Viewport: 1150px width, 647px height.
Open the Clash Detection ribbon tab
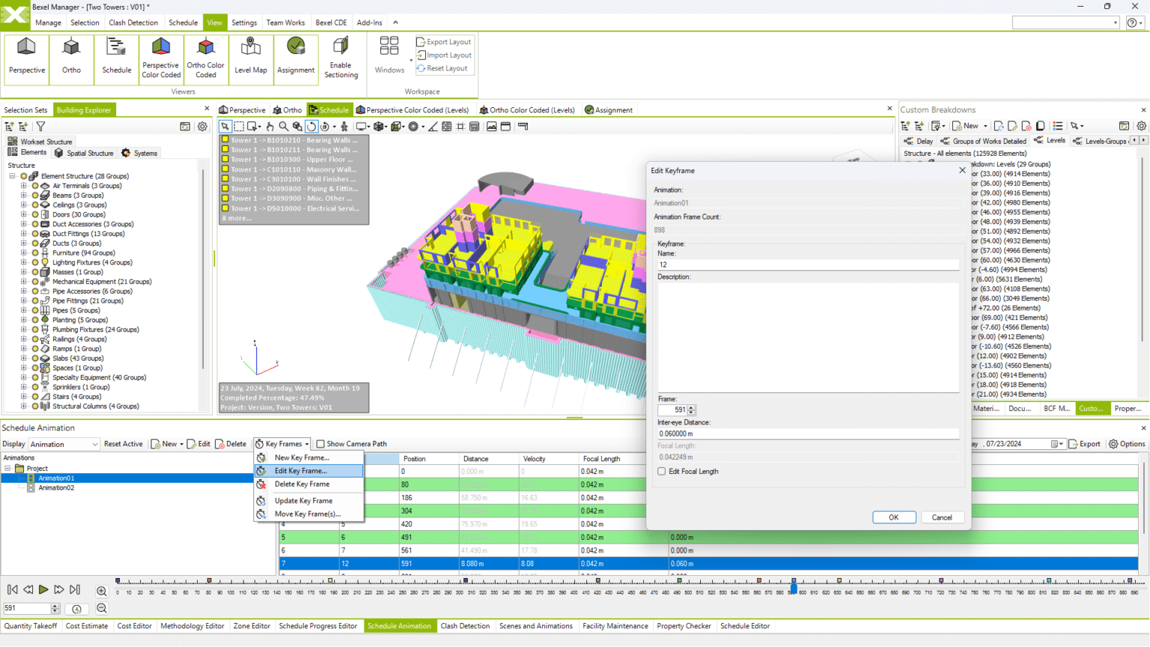[x=133, y=22]
